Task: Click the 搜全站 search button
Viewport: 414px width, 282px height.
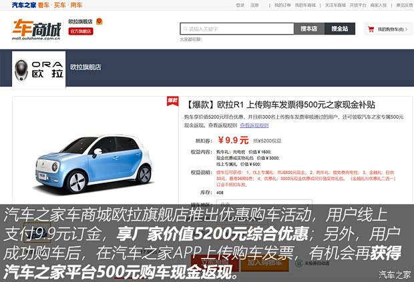Action: pyautogui.click(x=340, y=29)
